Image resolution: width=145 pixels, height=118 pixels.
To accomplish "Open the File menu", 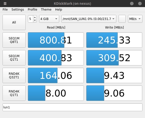I will tap(5, 10).
